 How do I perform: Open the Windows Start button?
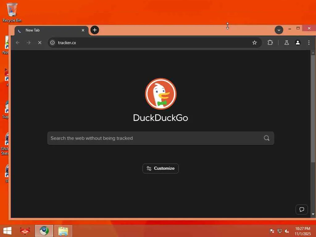point(7,231)
